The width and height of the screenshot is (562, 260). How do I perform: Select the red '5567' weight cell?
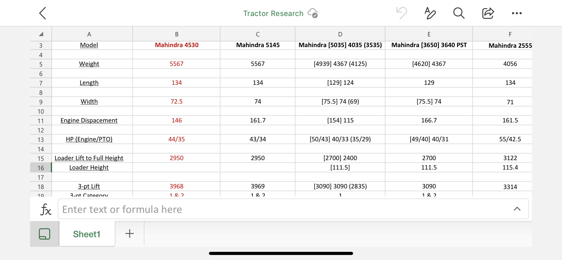coord(177,64)
